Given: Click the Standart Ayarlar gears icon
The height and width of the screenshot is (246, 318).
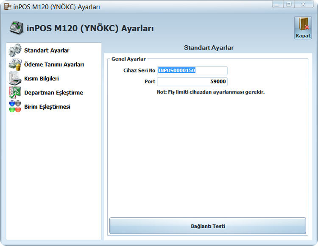Looking at the screenshot, I should pyautogui.click(x=15, y=50).
